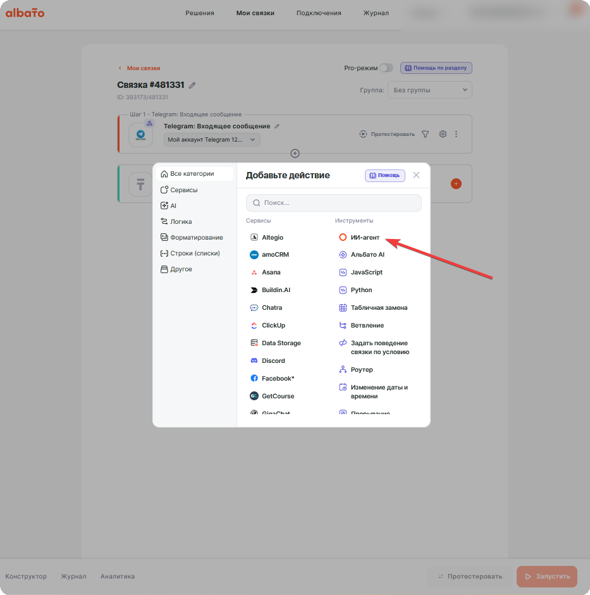Add a JavaScript action

click(360, 272)
